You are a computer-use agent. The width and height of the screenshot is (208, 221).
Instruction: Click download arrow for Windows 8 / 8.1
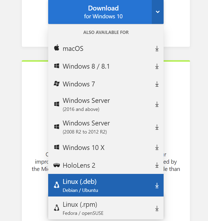[x=157, y=66]
